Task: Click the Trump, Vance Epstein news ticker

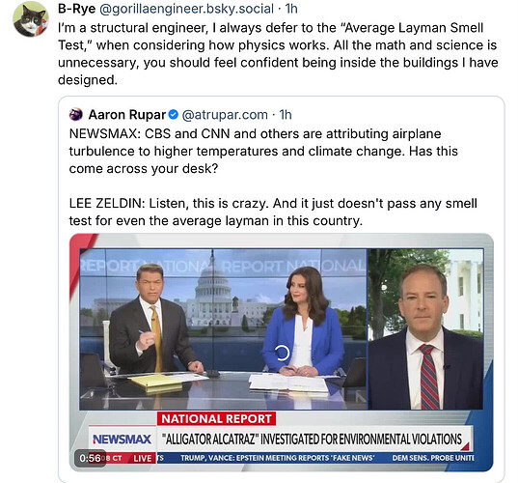Action: 278,458
